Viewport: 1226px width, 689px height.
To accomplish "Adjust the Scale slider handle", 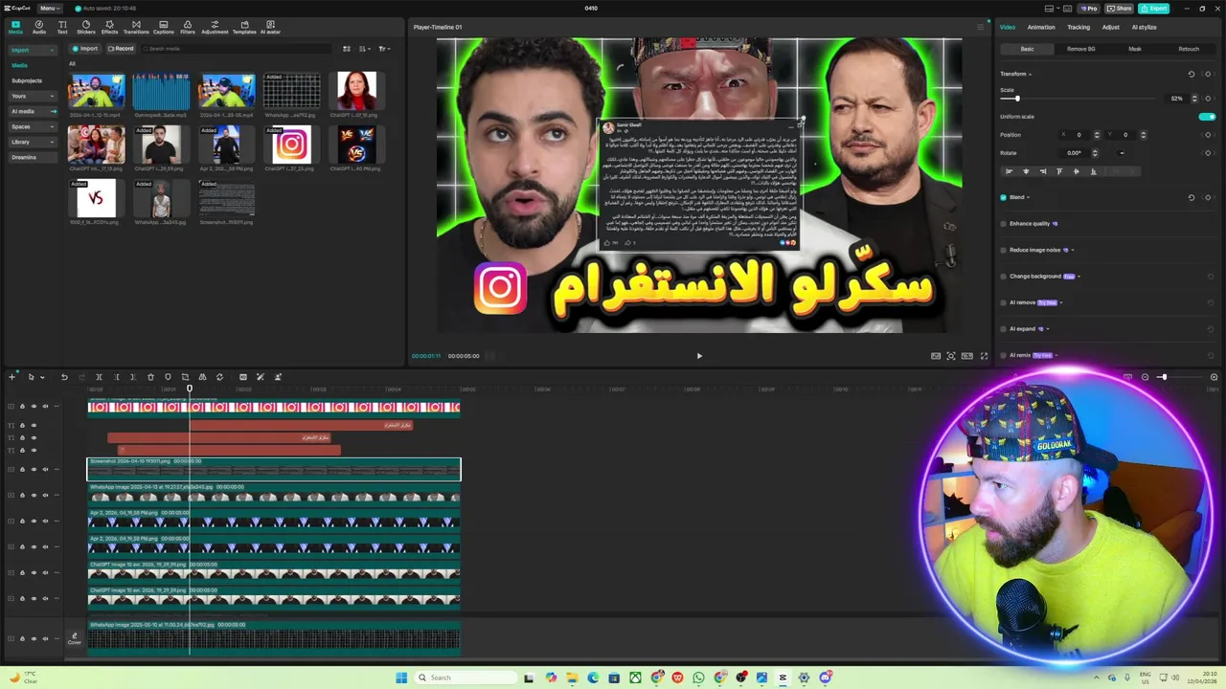I will (x=1017, y=99).
